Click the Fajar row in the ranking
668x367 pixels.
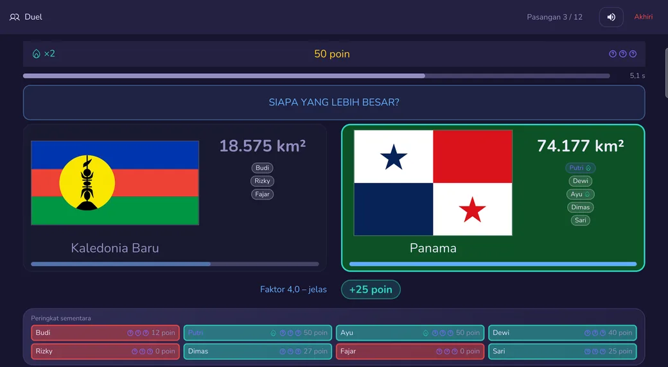pos(410,351)
